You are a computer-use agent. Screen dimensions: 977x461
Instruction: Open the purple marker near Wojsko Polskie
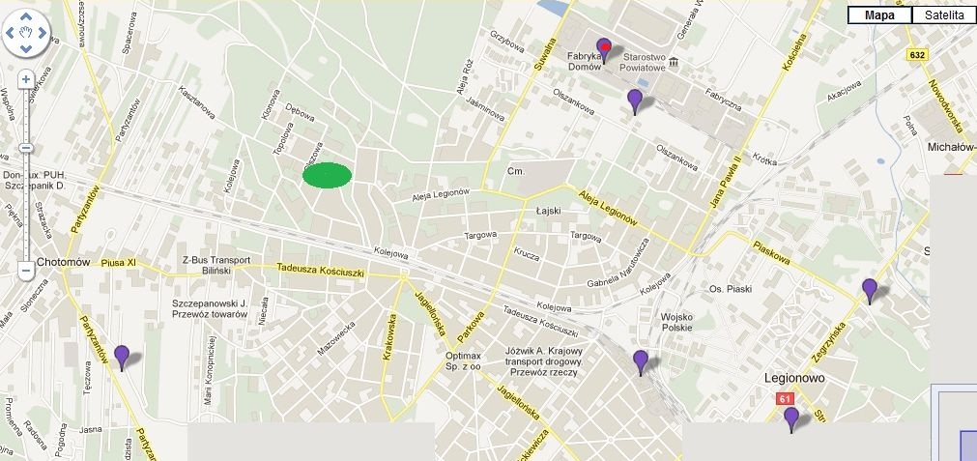(x=641, y=360)
